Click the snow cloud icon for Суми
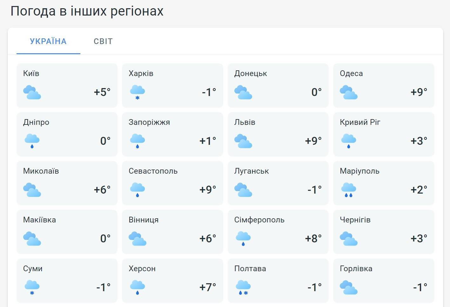This screenshot has height=307, width=450. click(x=32, y=288)
